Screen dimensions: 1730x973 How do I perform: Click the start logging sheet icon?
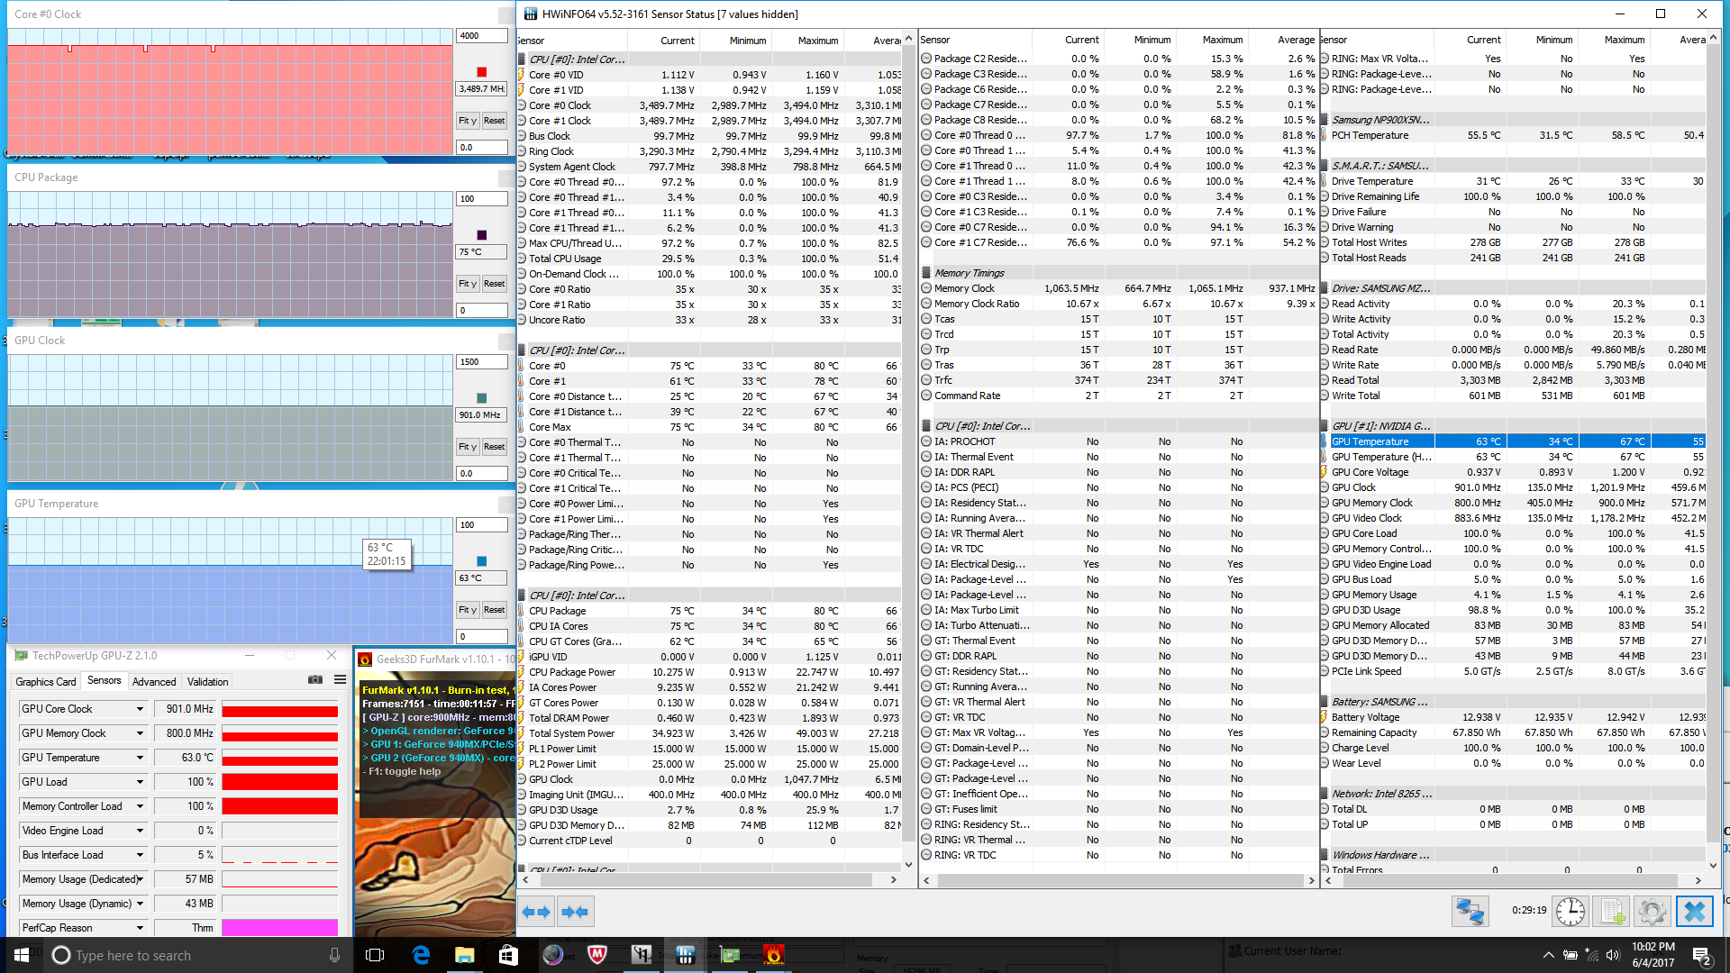1612,912
